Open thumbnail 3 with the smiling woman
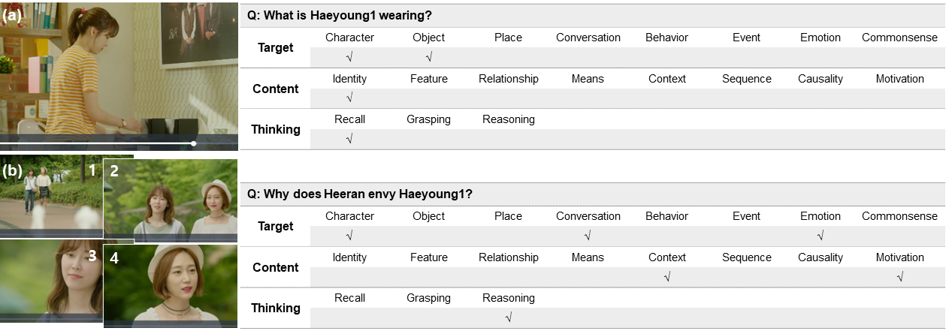Screen dimensions: 949x331 click(51, 281)
